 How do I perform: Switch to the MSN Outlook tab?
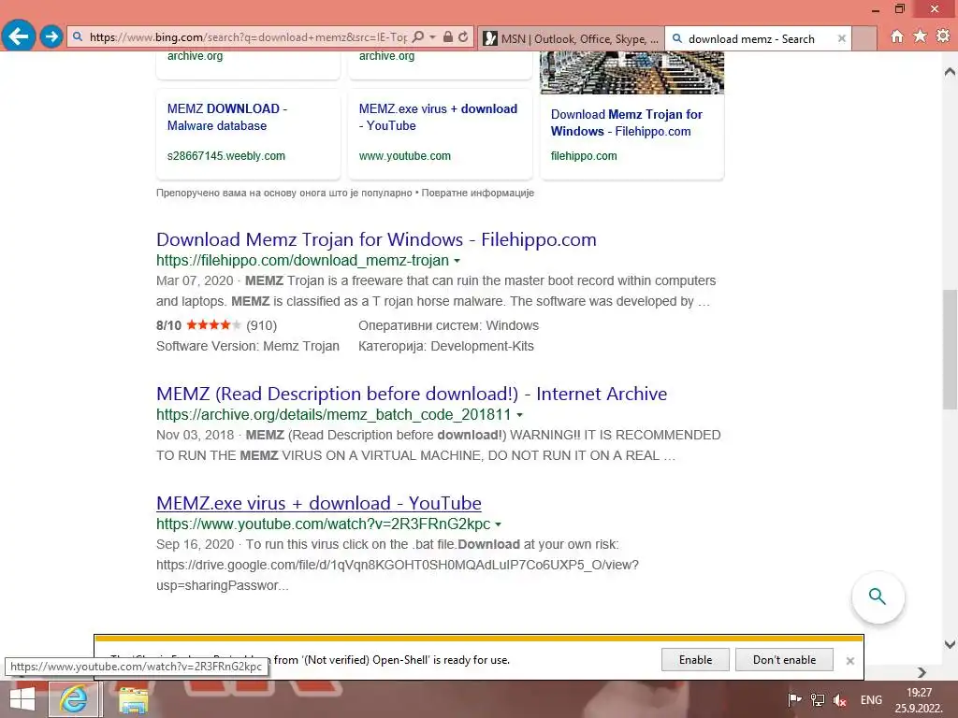point(571,38)
